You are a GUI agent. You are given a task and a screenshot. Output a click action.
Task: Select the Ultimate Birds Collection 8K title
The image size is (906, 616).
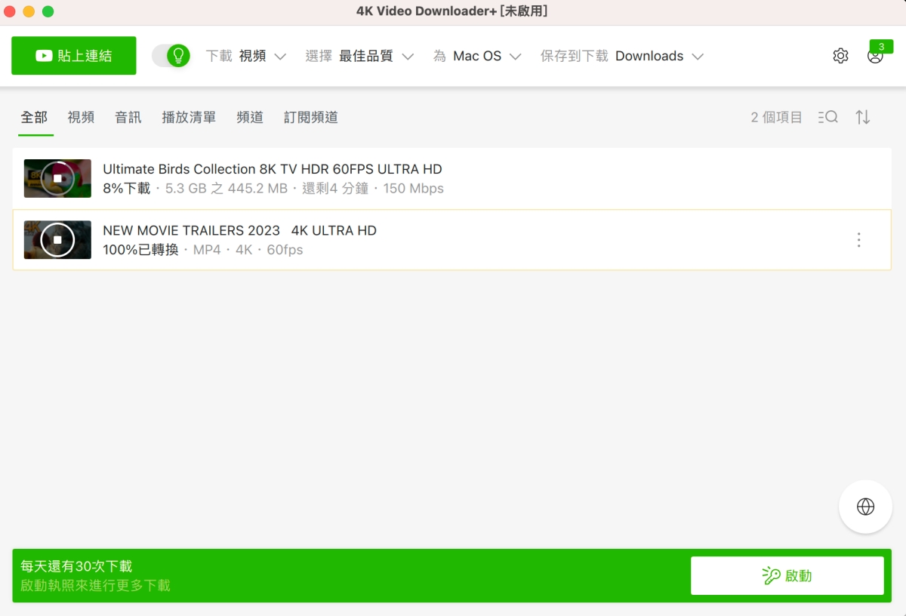tap(273, 169)
